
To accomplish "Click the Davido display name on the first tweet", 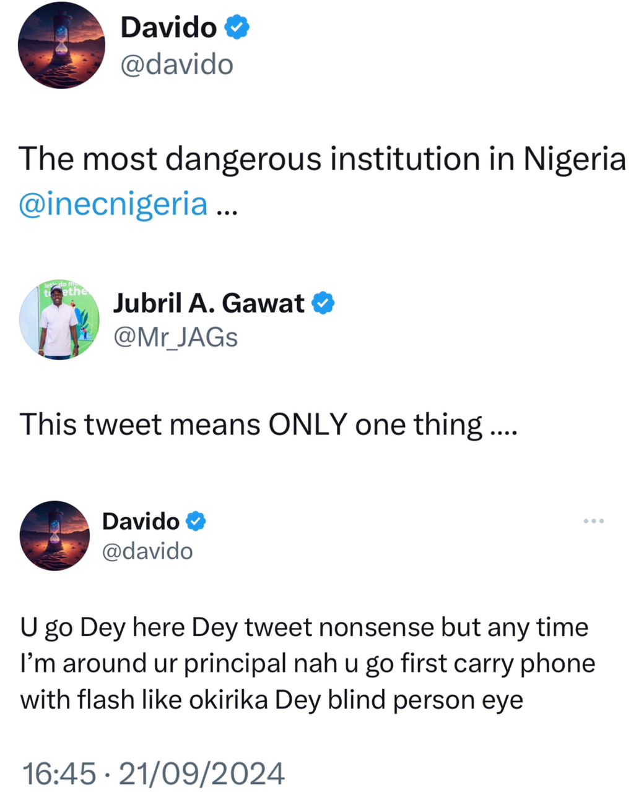I will coord(168,28).
